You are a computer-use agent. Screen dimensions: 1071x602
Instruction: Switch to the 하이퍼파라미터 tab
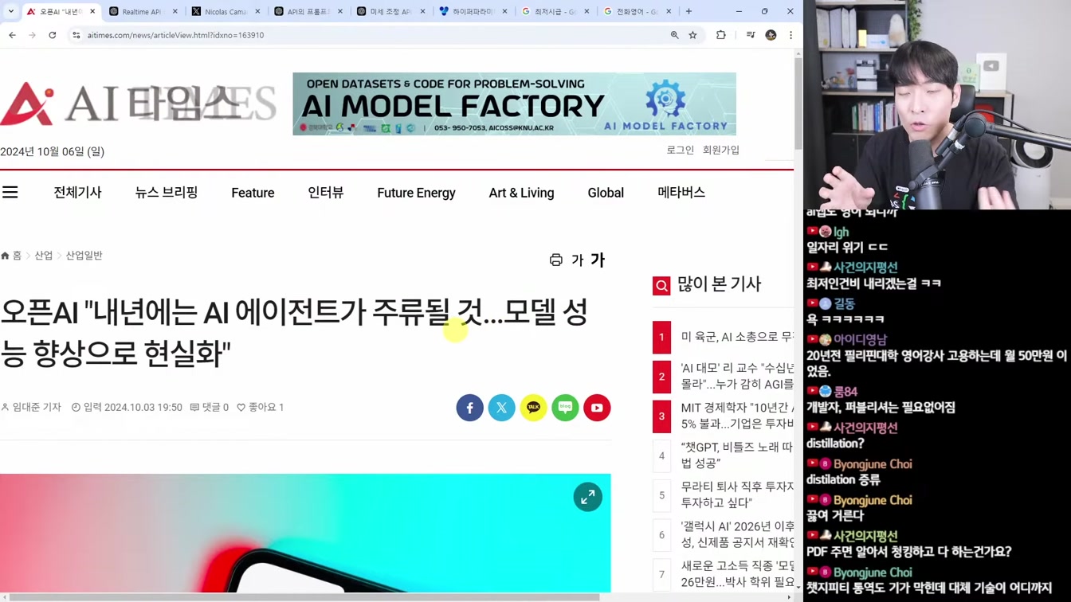(473, 11)
